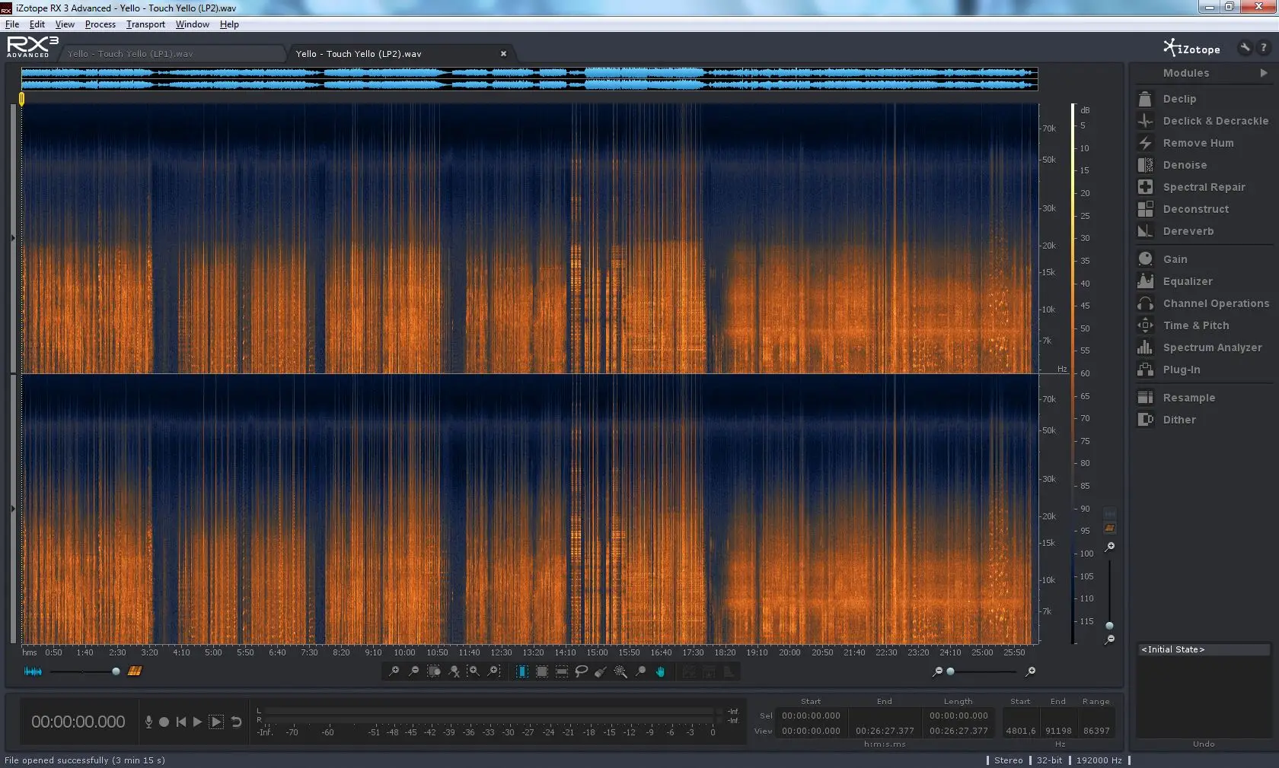Viewport: 1279px width, 768px height.
Task: Close the Touch Yello (LP2).wav tab
Action: click(503, 54)
